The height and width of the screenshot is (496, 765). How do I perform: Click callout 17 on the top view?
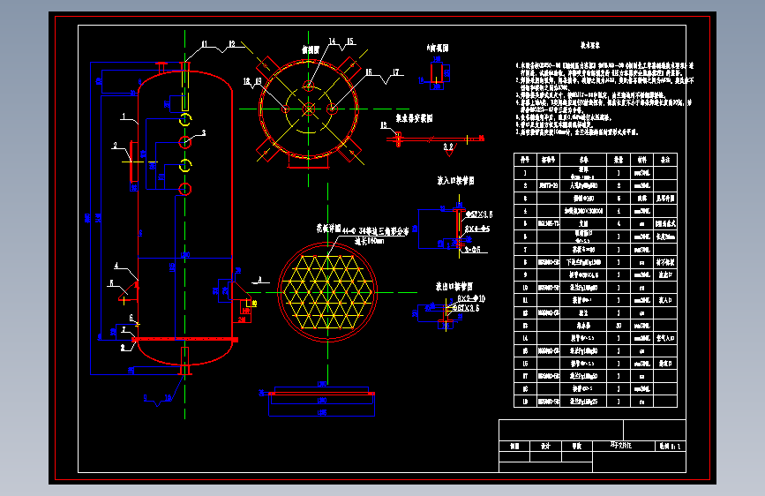tap(395, 72)
